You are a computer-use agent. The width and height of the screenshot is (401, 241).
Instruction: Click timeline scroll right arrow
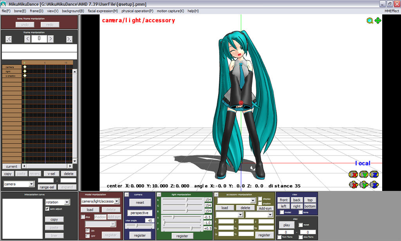70,166
